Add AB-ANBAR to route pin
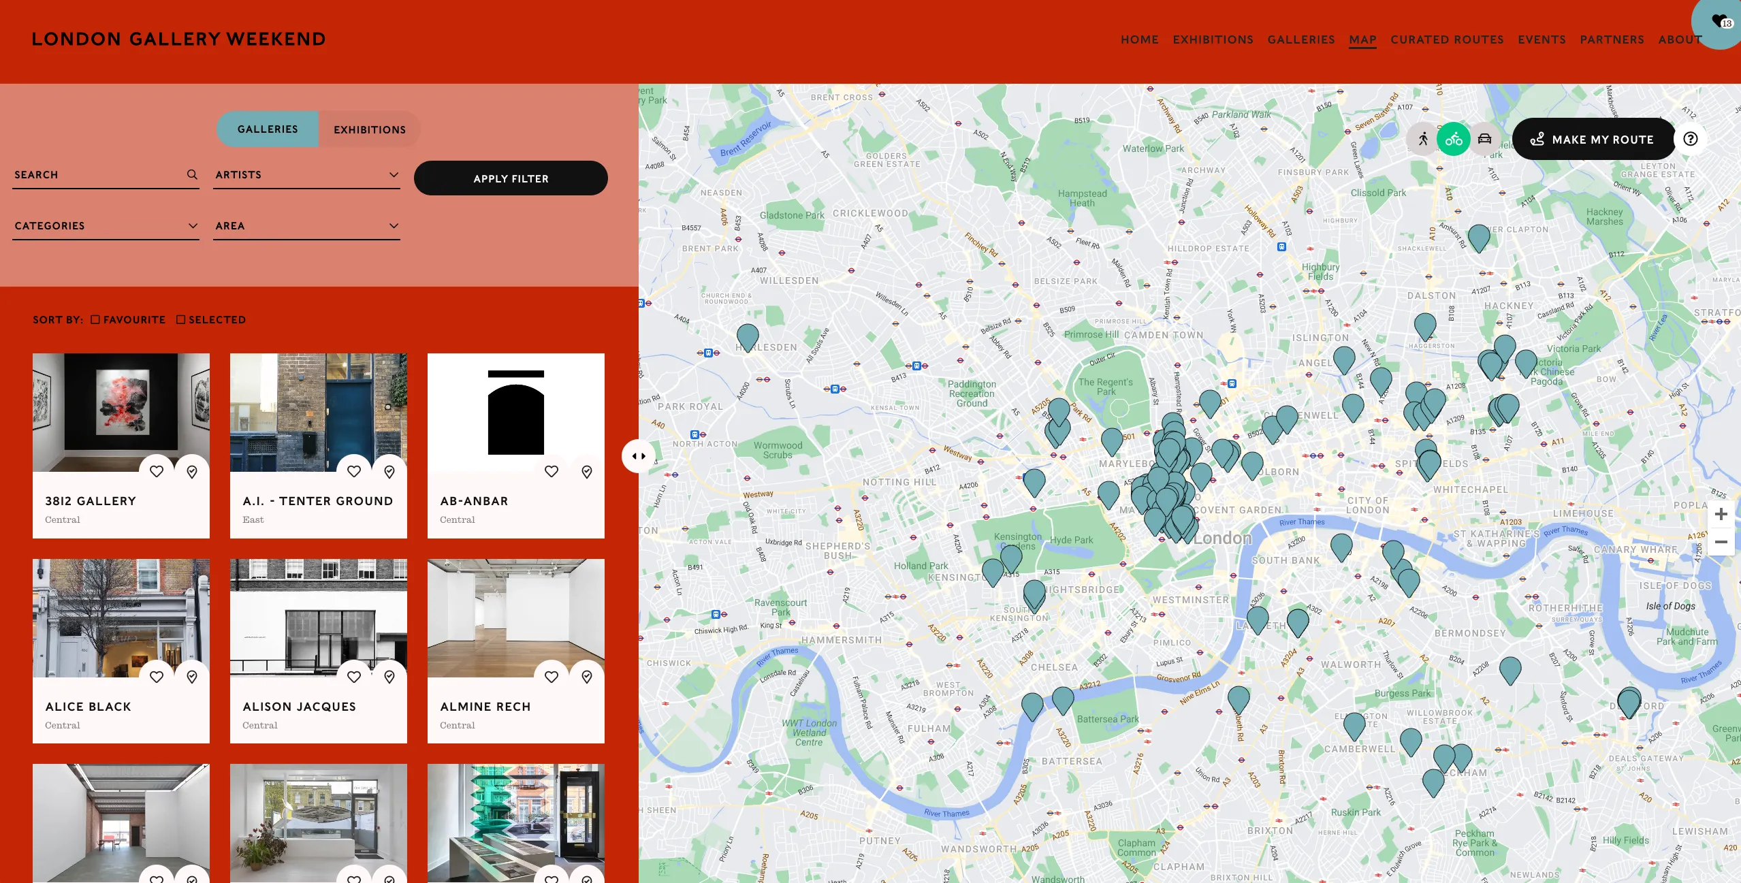 coord(587,471)
